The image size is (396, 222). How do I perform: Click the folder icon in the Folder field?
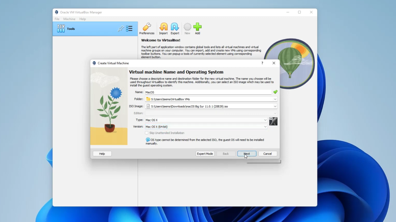(148, 99)
